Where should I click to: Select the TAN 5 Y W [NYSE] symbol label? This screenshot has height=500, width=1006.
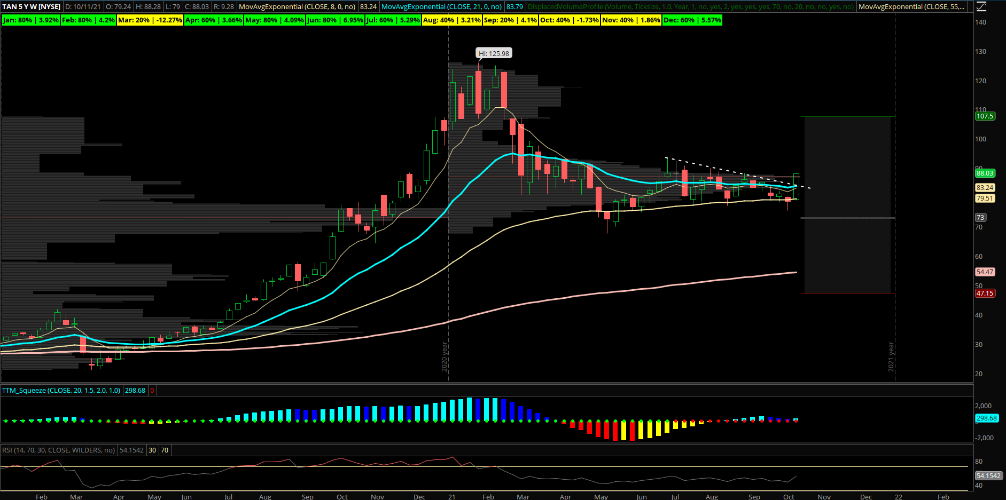click(32, 7)
